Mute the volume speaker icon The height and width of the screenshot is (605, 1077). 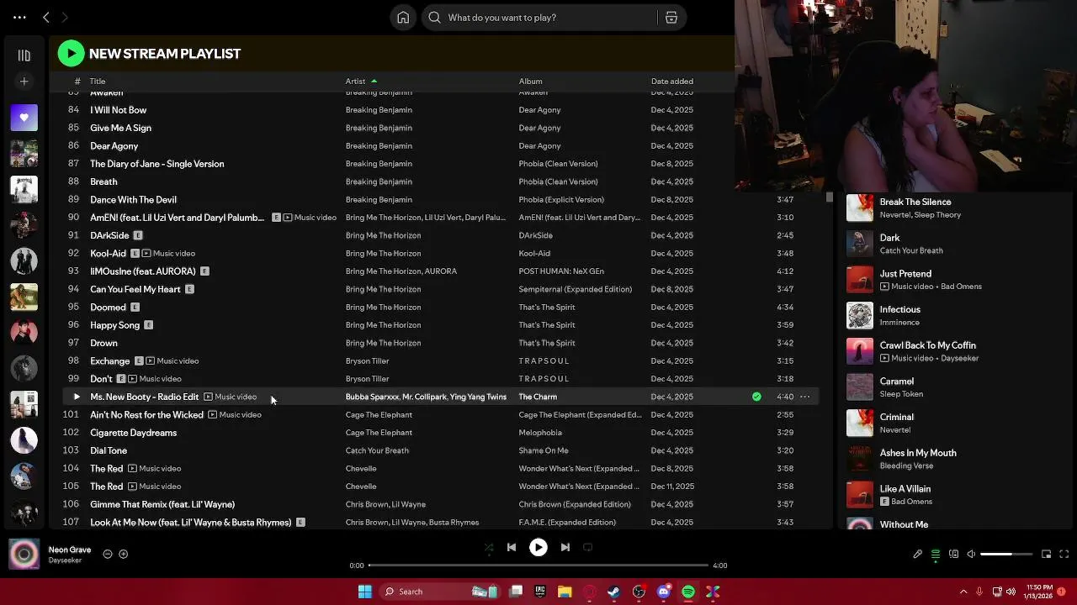(x=971, y=555)
